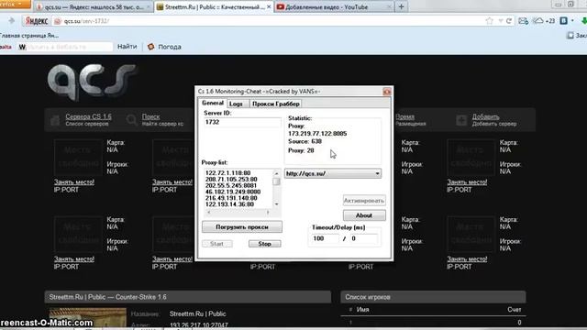Screen dimensions: 587x330
Task: Select proxy 122.72.1.118:80 in list
Action: pos(227,173)
